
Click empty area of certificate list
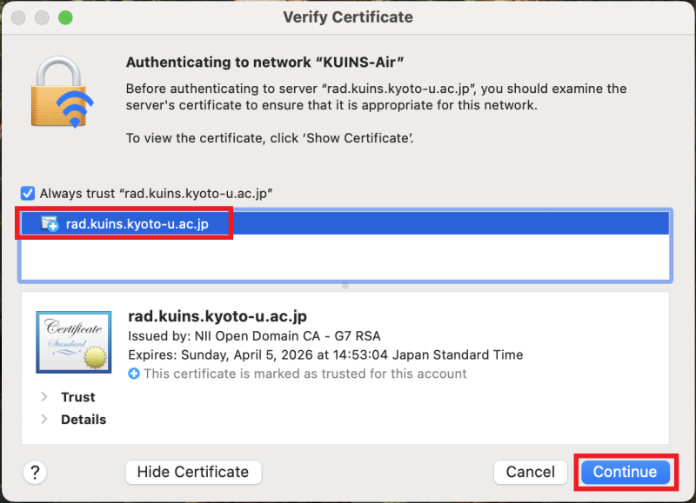(x=345, y=257)
